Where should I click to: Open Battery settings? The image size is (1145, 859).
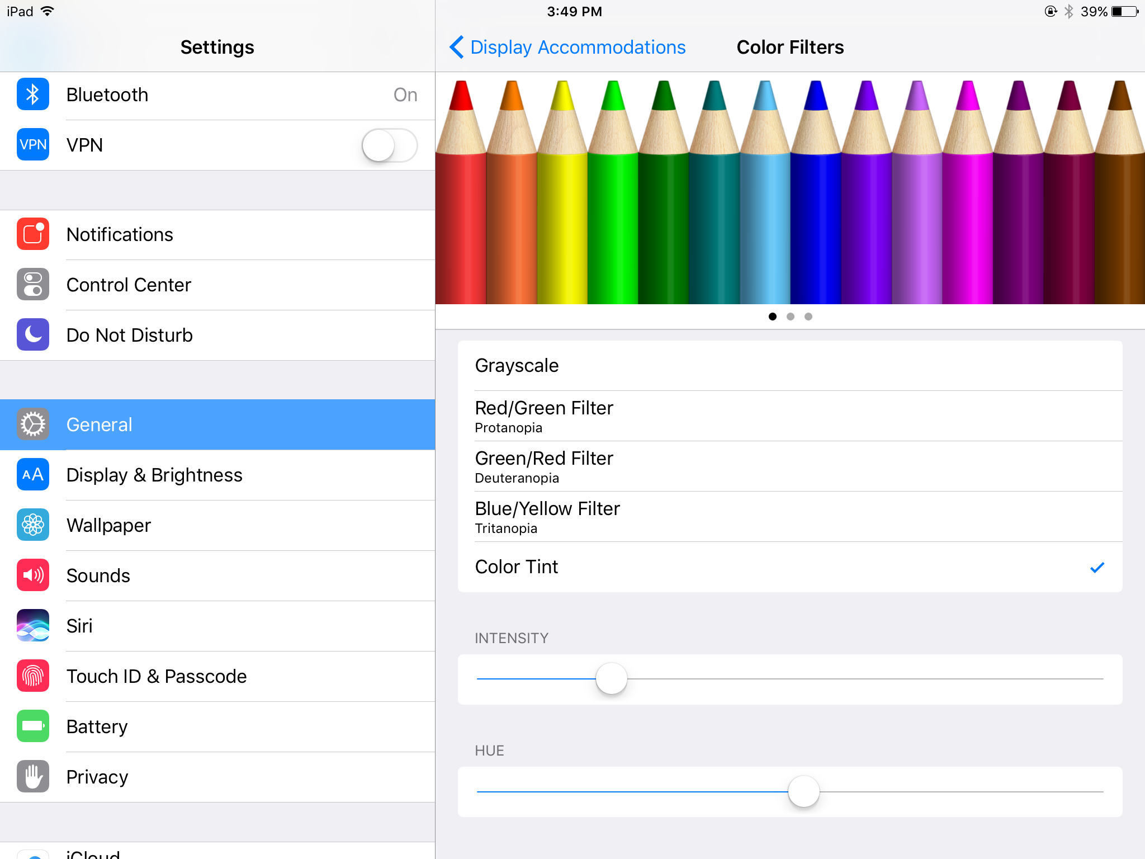[x=217, y=726]
